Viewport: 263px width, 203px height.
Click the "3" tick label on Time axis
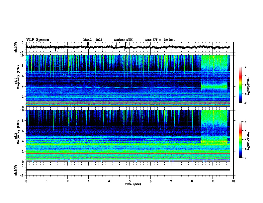(x=88, y=181)
